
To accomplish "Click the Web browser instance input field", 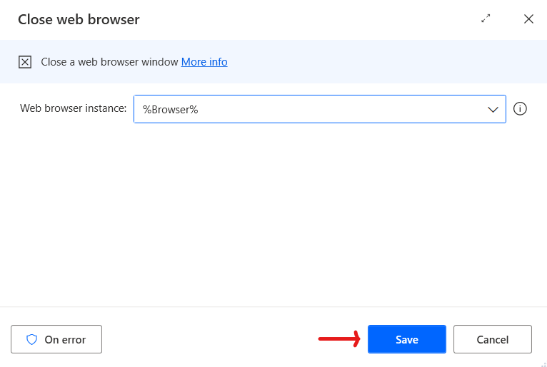I will (307, 109).
